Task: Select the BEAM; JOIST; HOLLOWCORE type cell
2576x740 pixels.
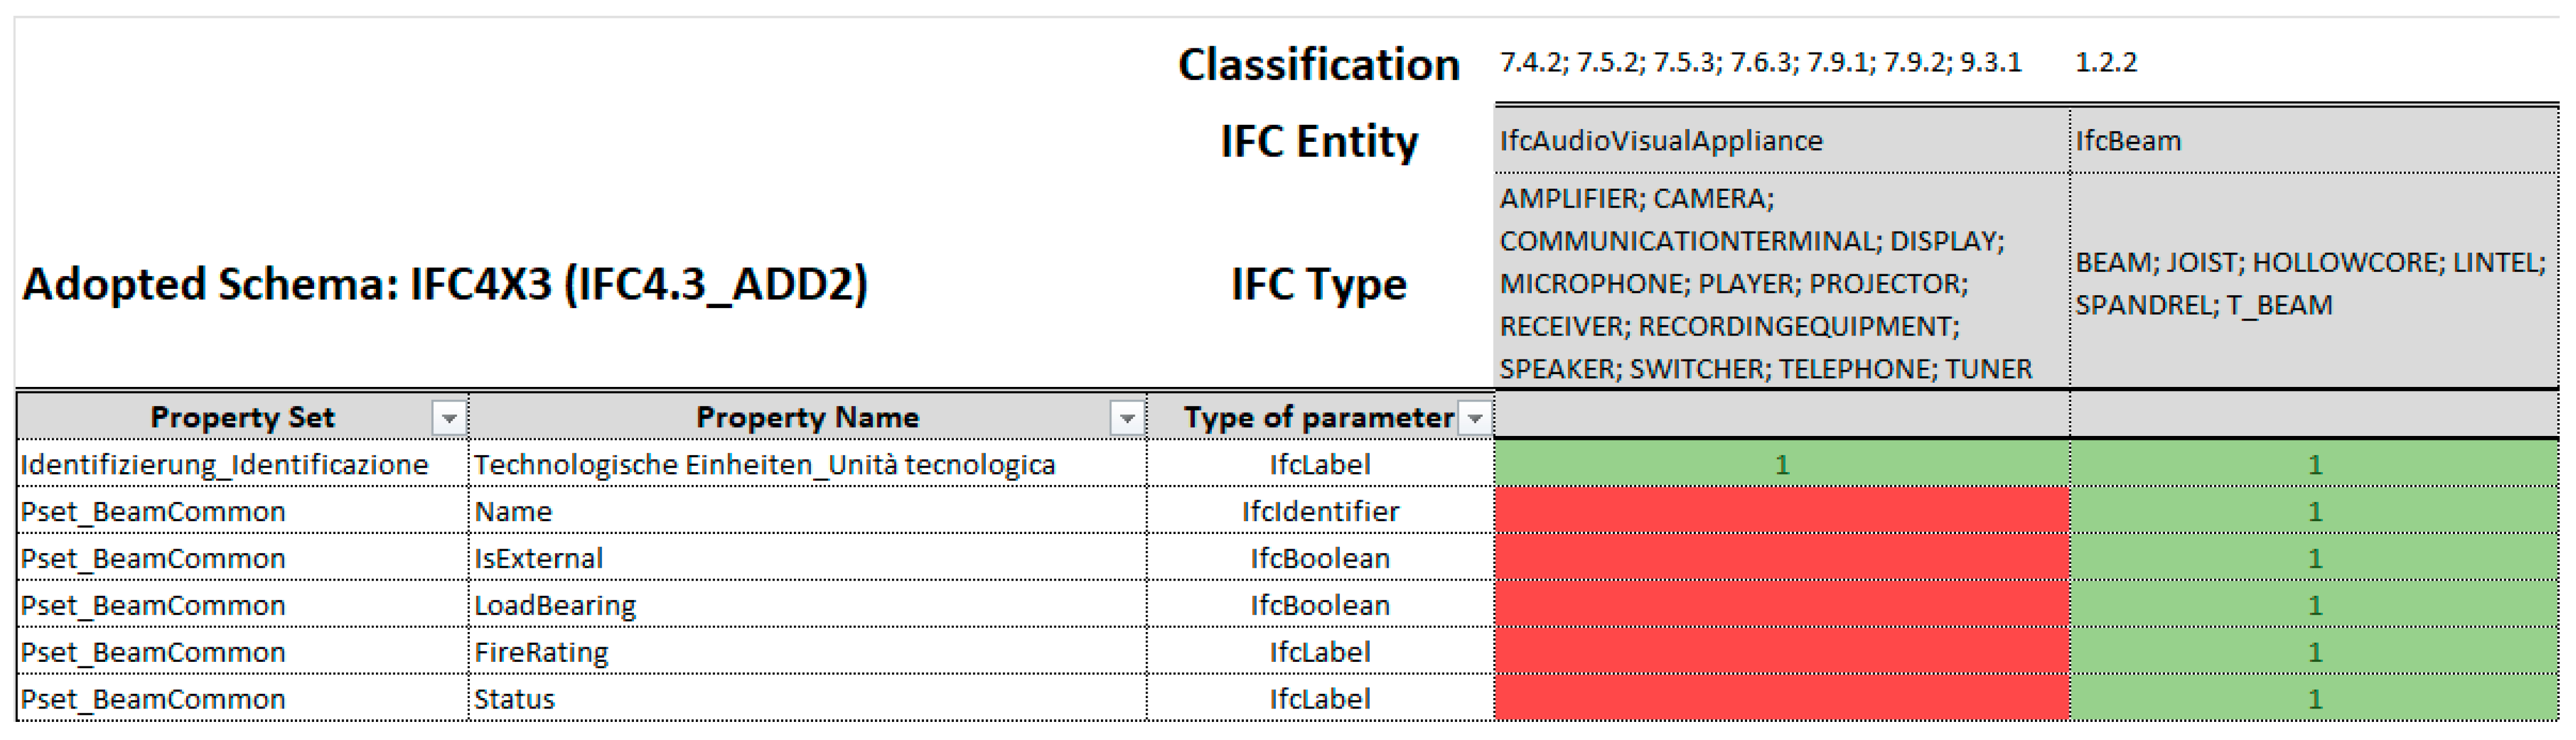Action: (x=2310, y=284)
